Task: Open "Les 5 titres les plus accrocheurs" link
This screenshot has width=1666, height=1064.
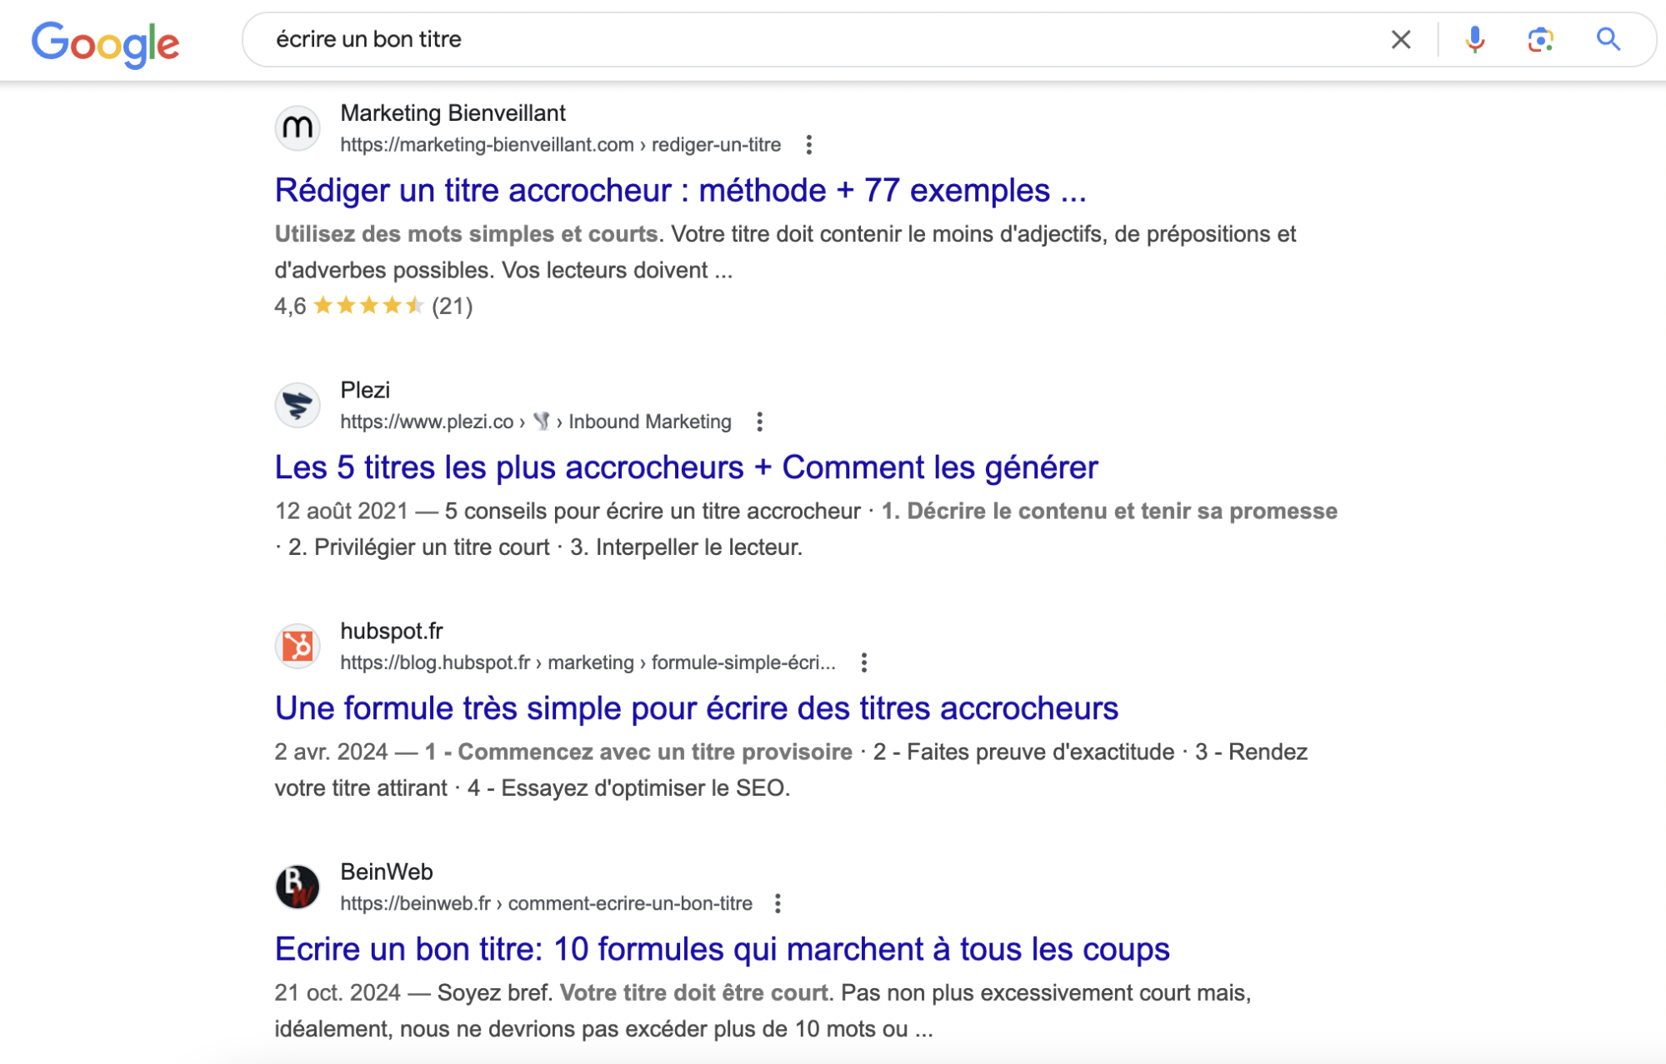Action: (686, 468)
